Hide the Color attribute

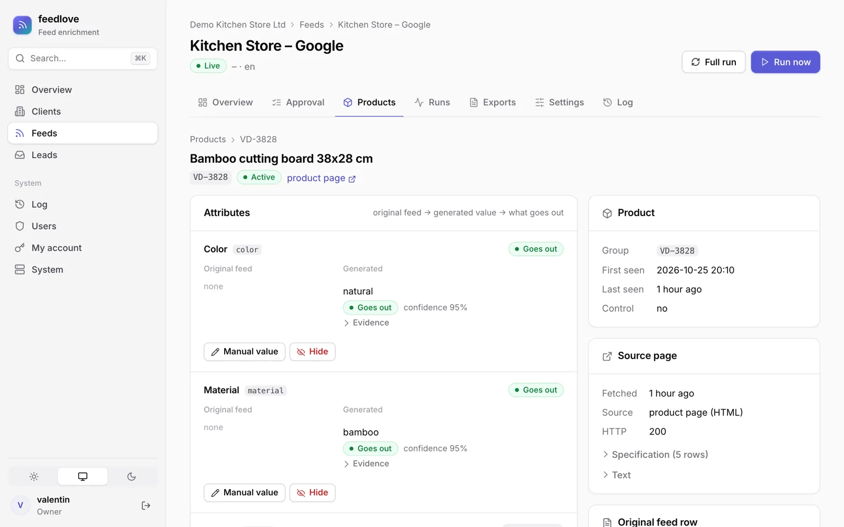(x=312, y=352)
